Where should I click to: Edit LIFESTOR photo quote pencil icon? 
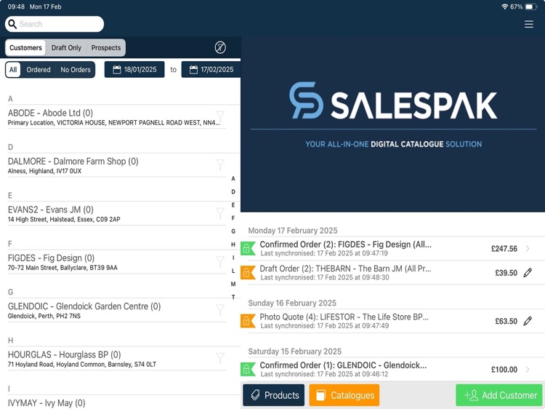tap(528, 321)
